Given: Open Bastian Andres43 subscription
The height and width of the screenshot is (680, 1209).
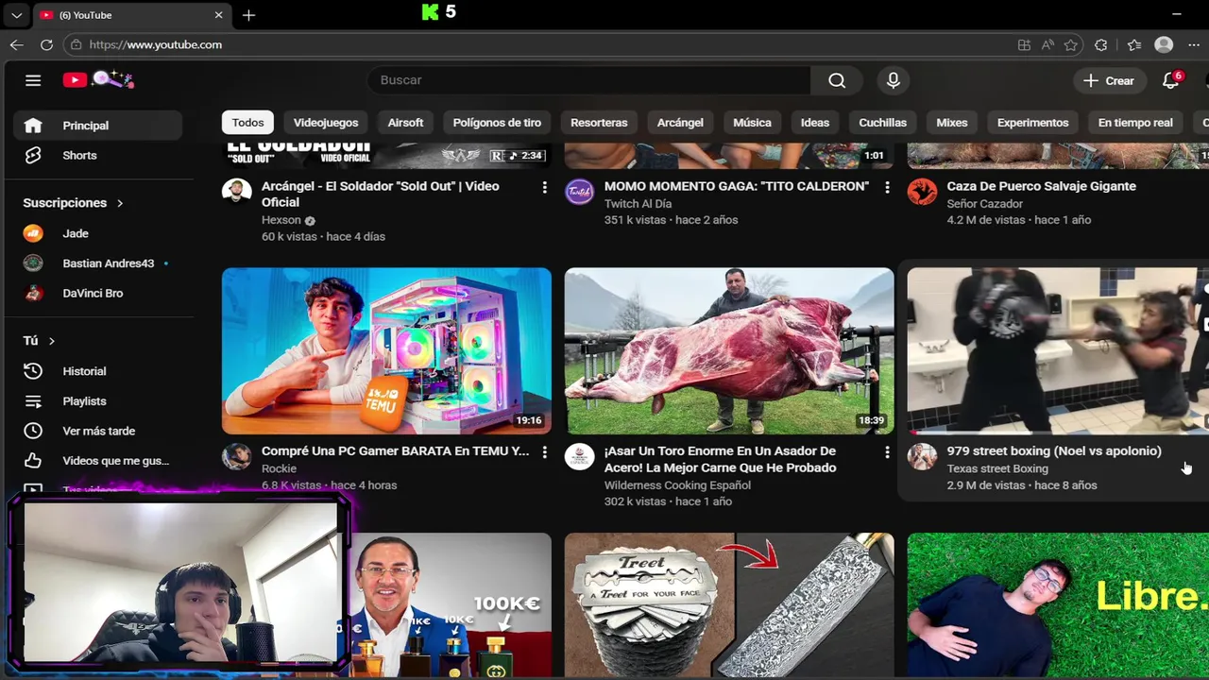Looking at the screenshot, I should click(97, 263).
